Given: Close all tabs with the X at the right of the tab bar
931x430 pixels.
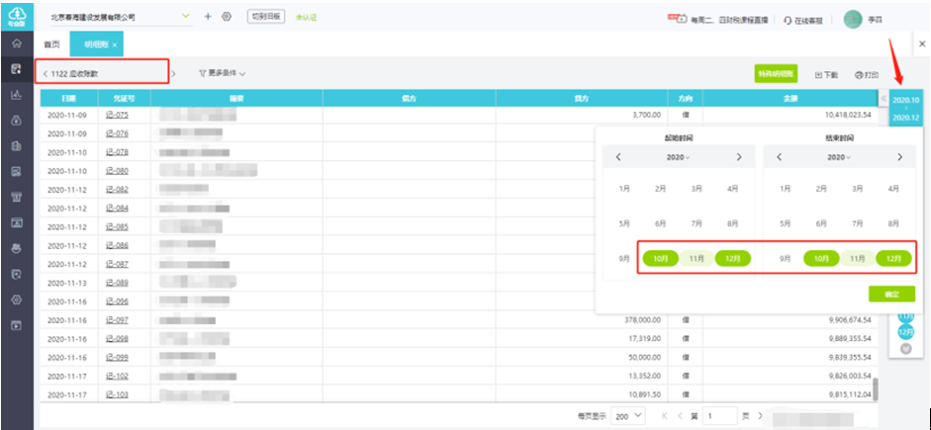Looking at the screenshot, I should (x=922, y=43).
